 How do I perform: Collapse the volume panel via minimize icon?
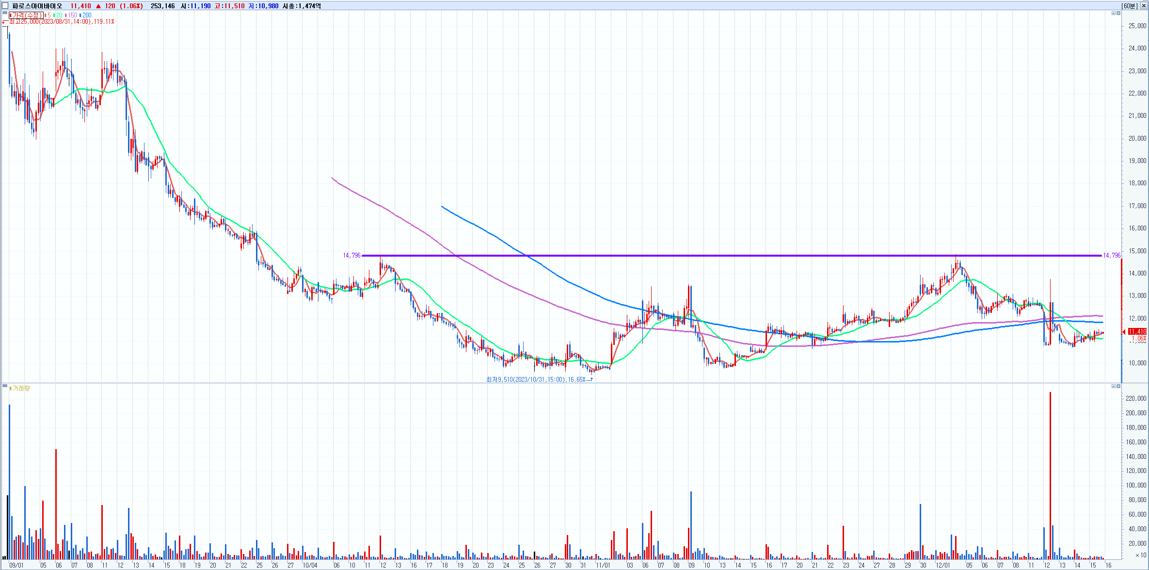point(1114,386)
